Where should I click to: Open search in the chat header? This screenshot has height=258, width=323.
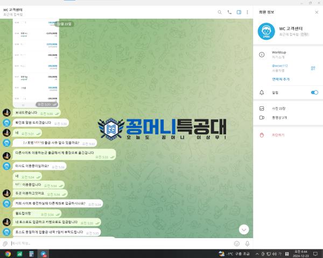pyautogui.click(x=220, y=12)
